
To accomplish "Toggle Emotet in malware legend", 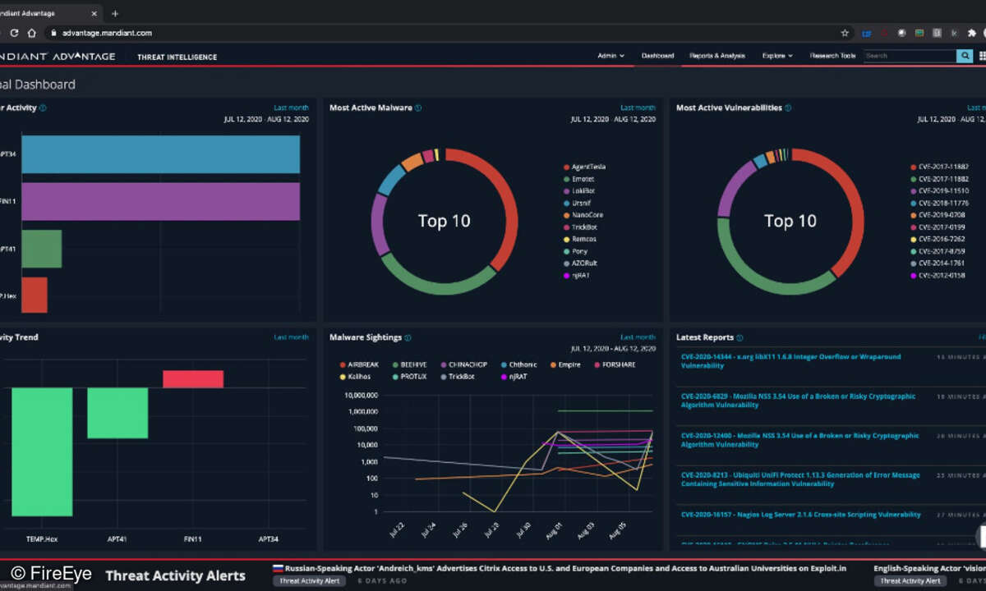I will coord(578,179).
